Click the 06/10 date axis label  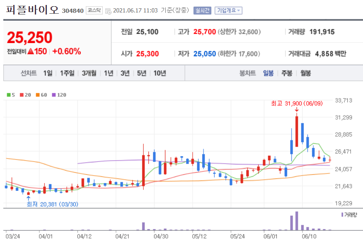(309, 236)
